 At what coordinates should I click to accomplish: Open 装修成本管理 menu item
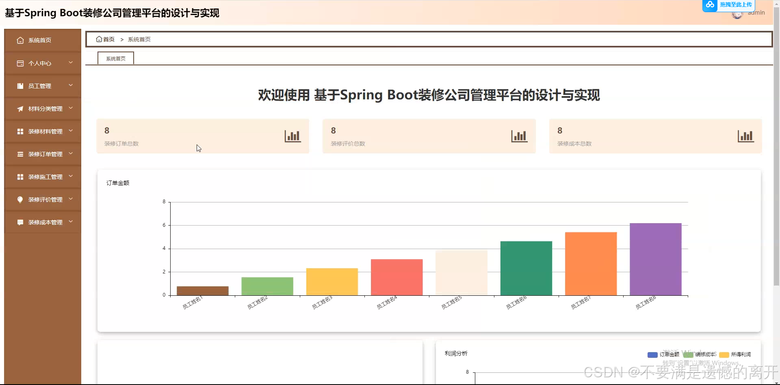[x=43, y=222]
